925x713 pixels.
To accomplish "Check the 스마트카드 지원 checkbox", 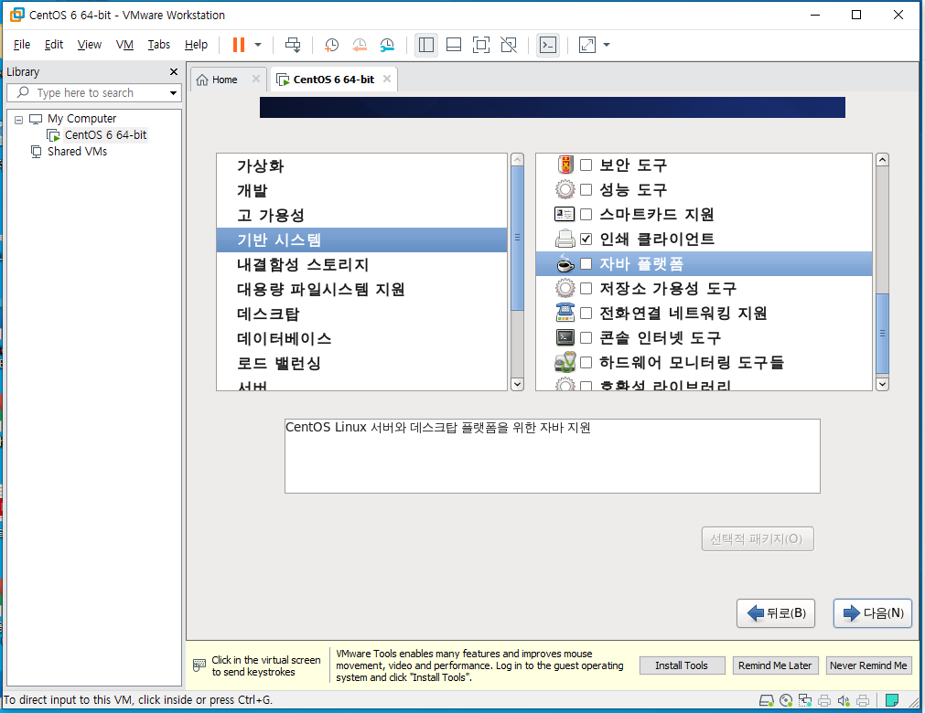I will [586, 215].
